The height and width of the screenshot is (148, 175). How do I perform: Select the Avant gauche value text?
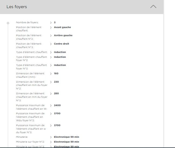(x=62, y=27)
